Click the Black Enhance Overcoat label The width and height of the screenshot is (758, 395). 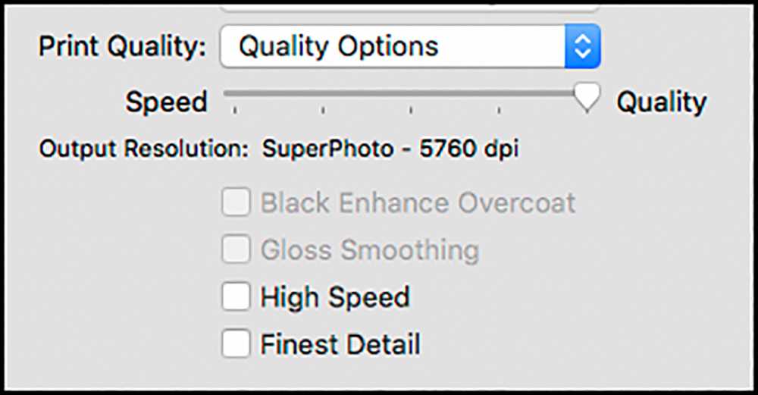click(x=418, y=202)
